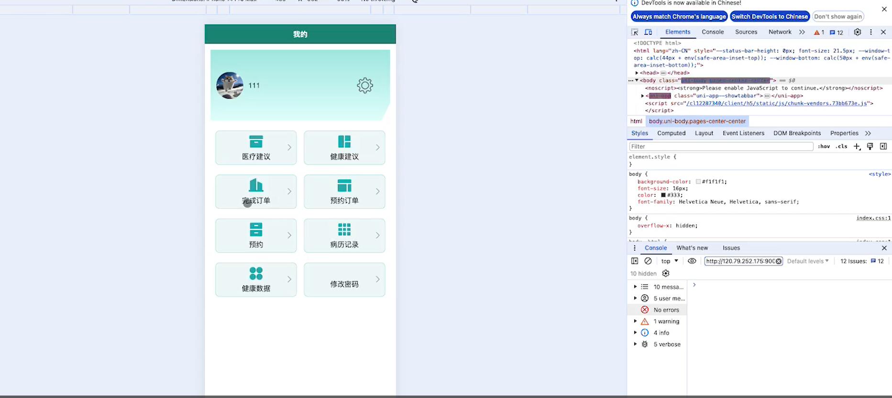Open the chunk-vendors script link

(777, 103)
